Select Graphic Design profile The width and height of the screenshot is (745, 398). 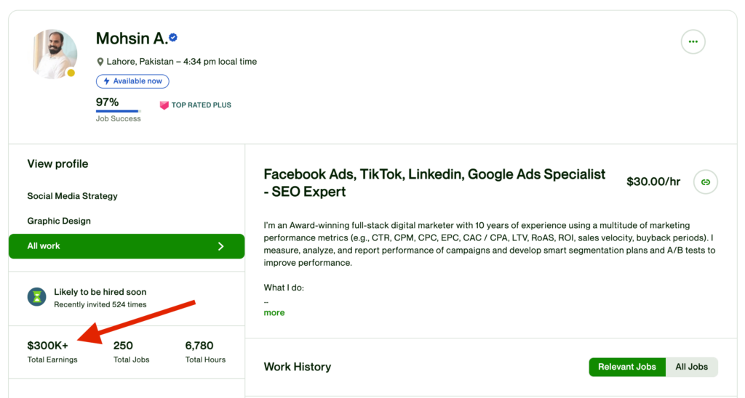tap(59, 221)
